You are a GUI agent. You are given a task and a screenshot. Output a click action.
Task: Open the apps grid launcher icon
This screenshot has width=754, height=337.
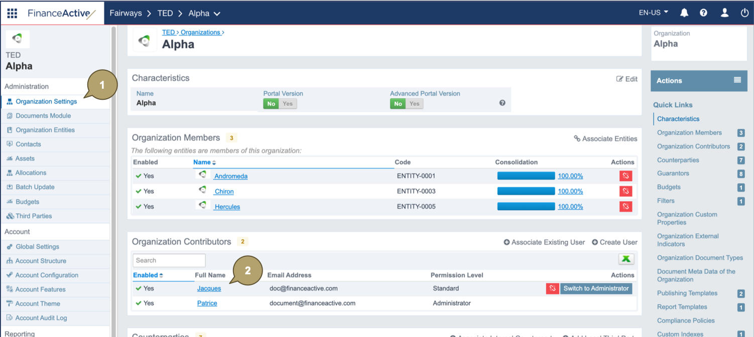point(12,13)
